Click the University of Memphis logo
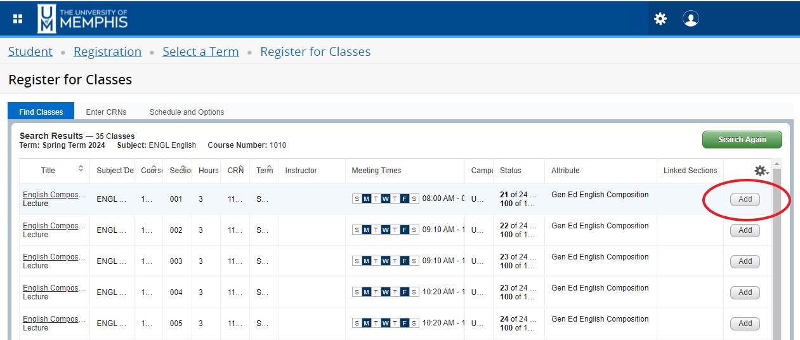This screenshot has height=340, width=800. [83, 19]
